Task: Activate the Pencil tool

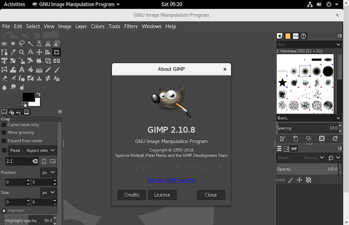Action: [48, 70]
